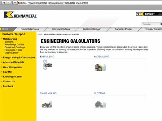The width and height of the screenshot is (162, 121).
Task: Click the End Milling cutter image
Action: click(x=47, y=65)
